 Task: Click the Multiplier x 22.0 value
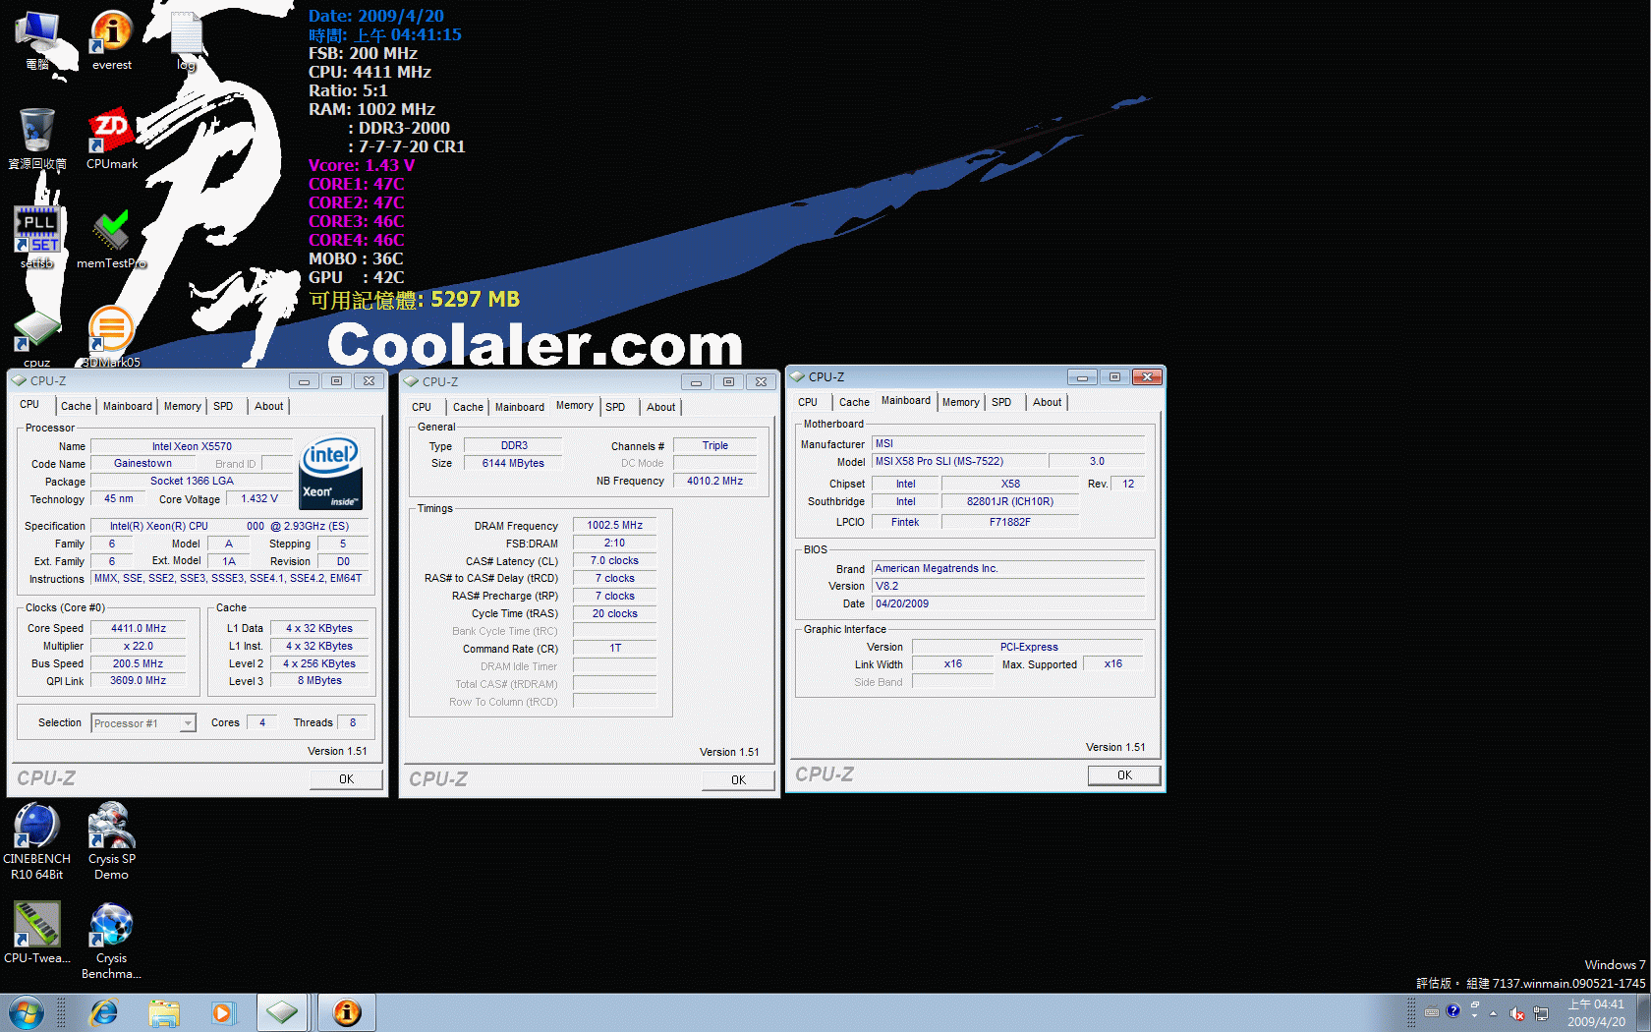pyautogui.click(x=139, y=647)
